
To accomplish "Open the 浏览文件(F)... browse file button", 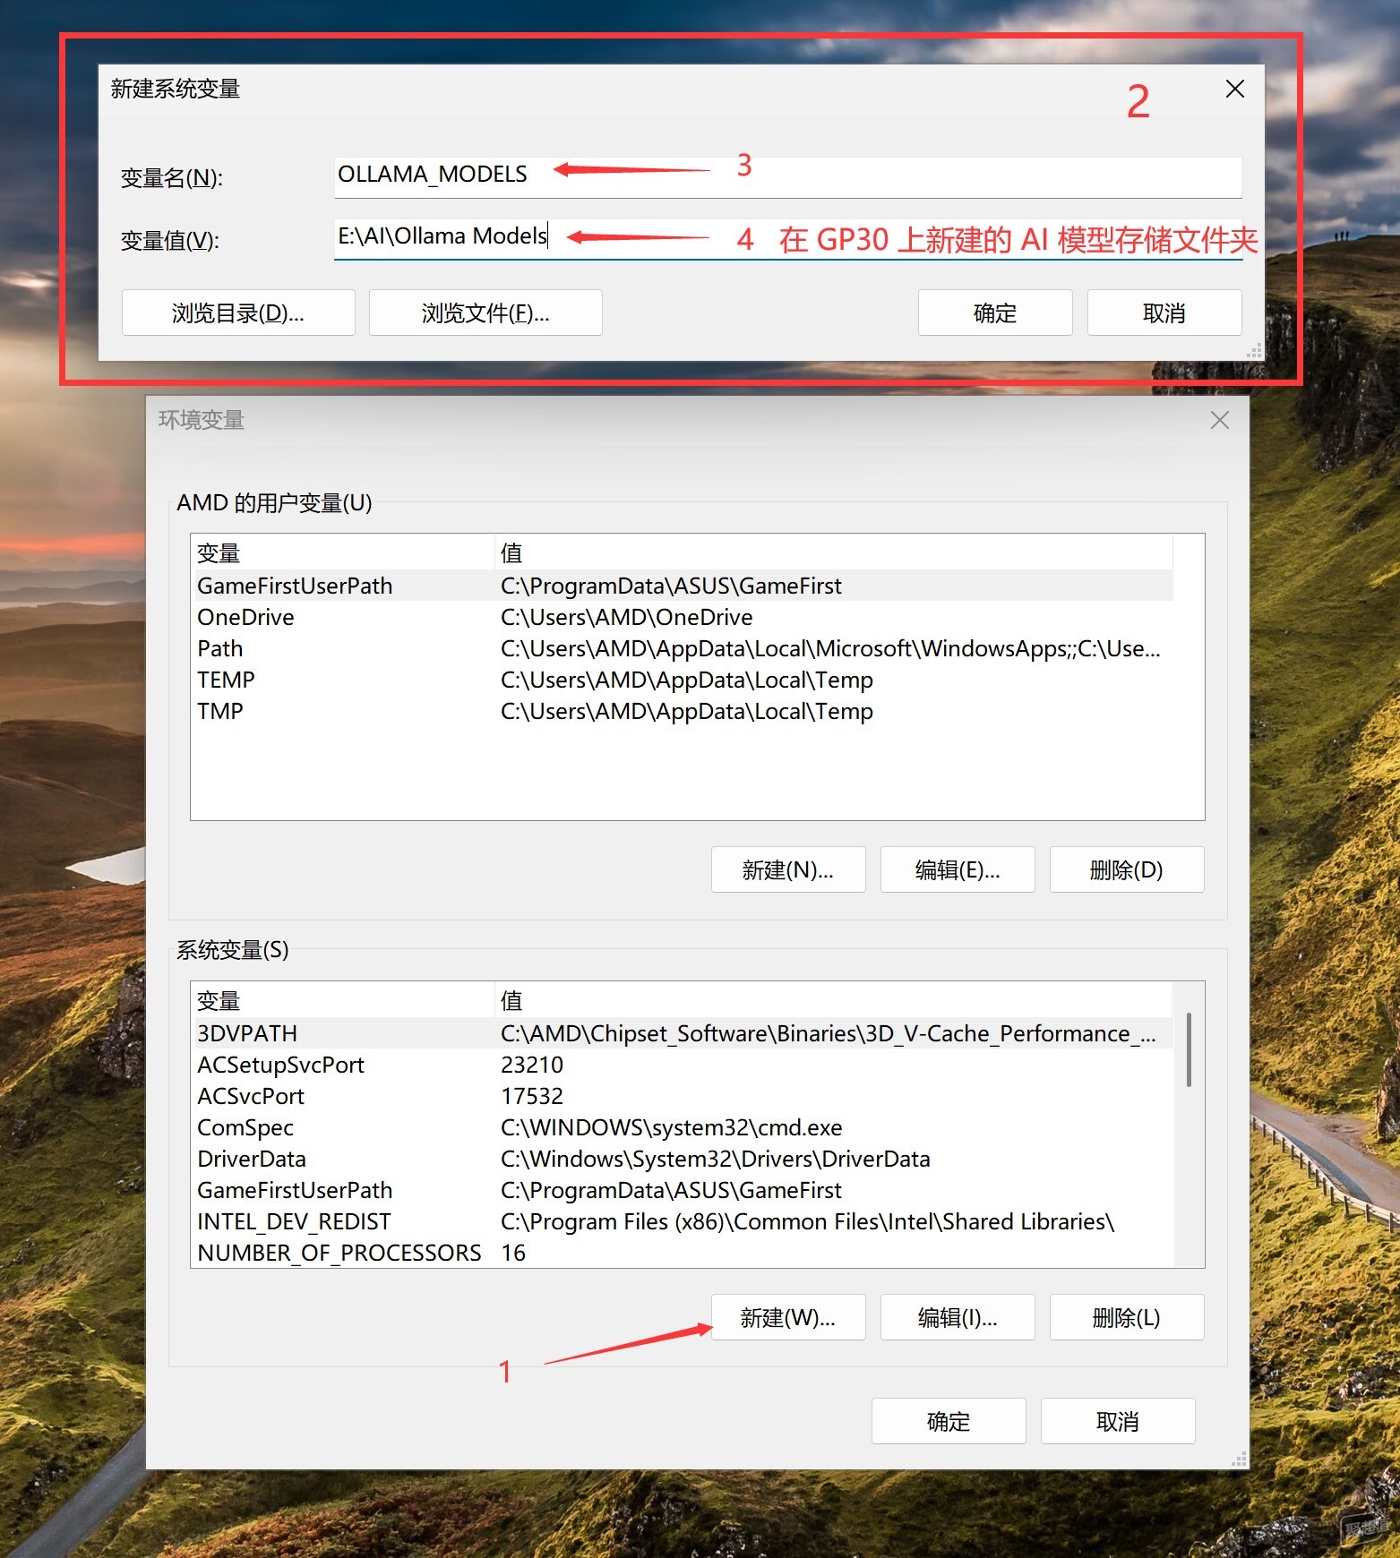I will [x=485, y=312].
